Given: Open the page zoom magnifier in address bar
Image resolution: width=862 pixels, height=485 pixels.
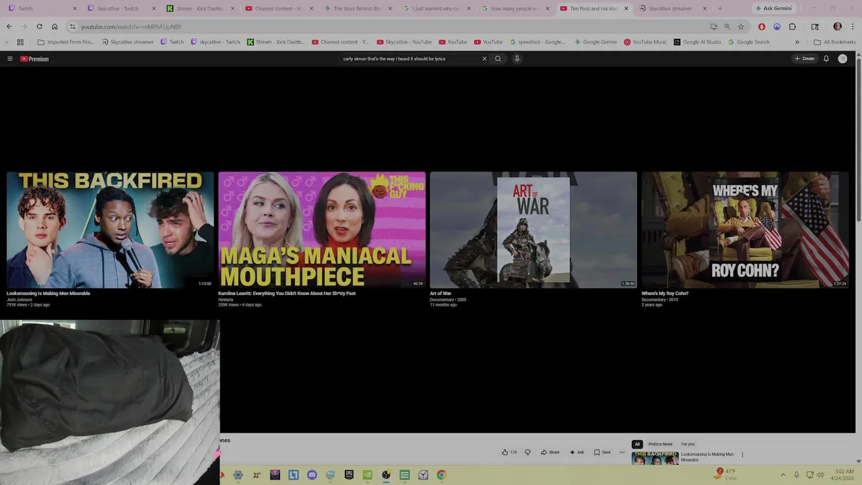Looking at the screenshot, I should tap(727, 26).
